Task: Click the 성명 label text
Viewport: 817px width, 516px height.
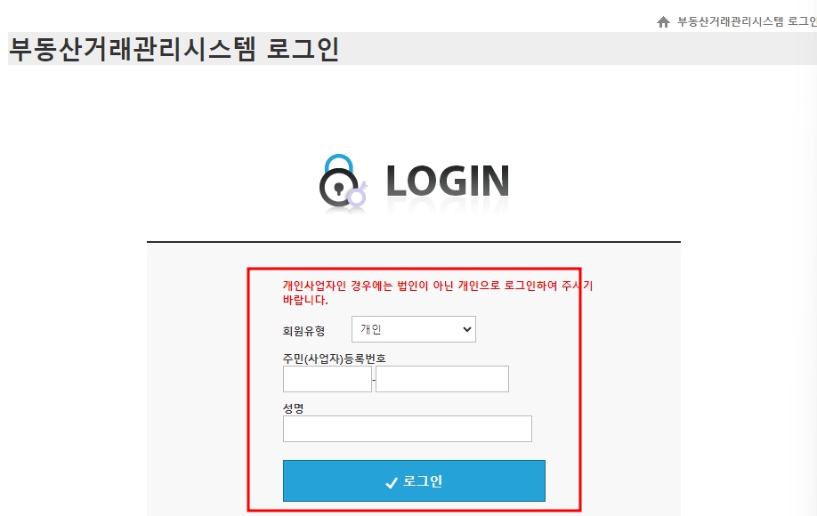Action: click(293, 408)
